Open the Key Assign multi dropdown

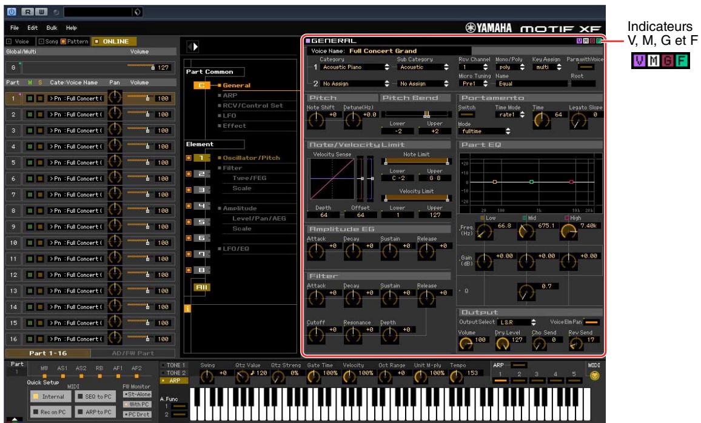coord(548,67)
